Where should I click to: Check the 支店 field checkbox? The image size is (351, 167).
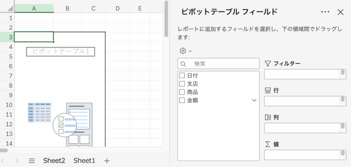coord(182,84)
